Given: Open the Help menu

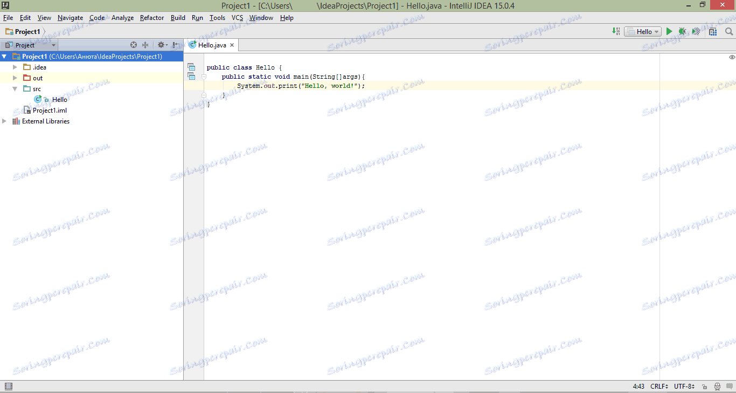Looking at the screenshot, I should click(287, 18).
